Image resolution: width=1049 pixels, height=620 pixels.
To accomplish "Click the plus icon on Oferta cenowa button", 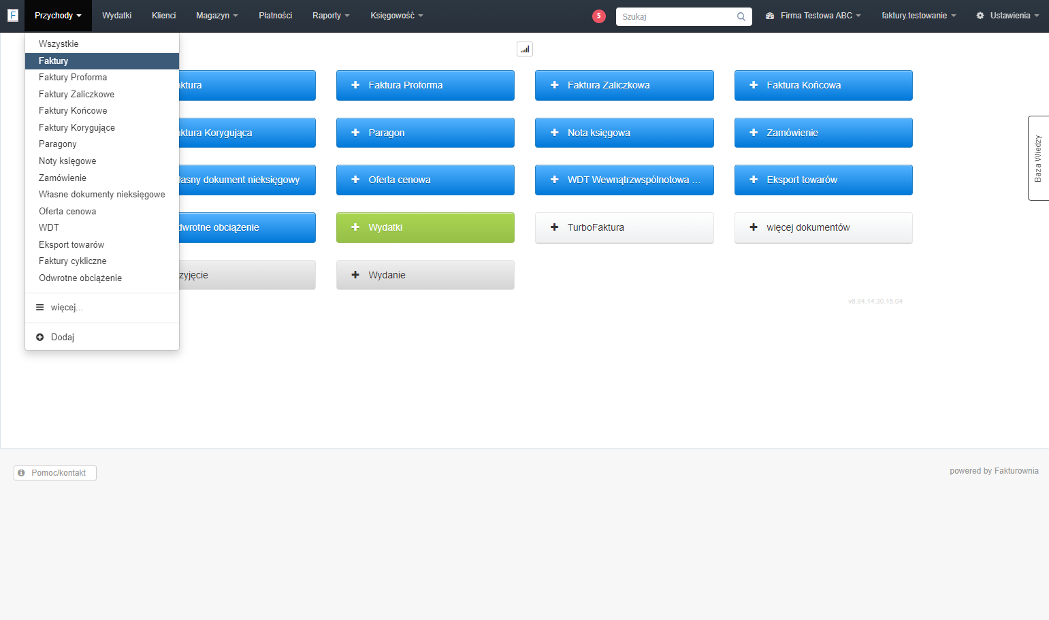I will click(355, 180).
